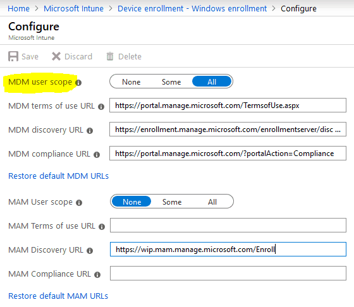This screenshot has width=354, height=307.
Task: Click the MDM discovery URL field
Action: tap(228, 129)
